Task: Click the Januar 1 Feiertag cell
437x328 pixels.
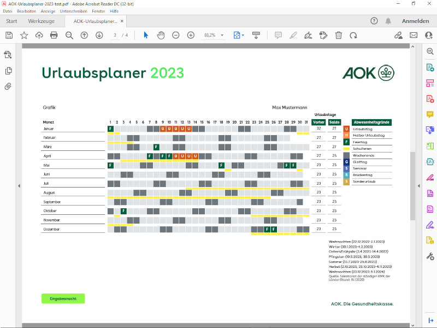Action: [111, 128]
